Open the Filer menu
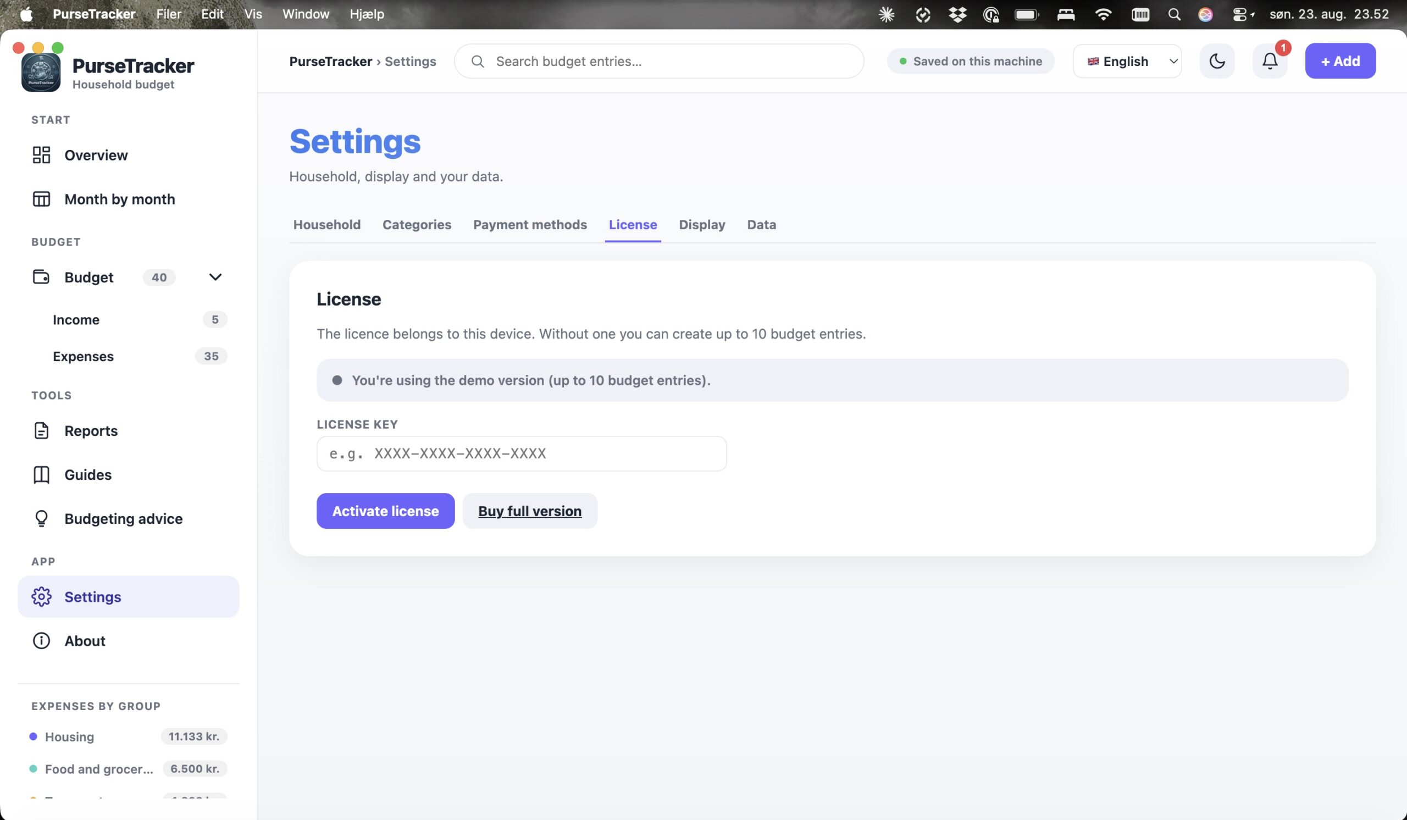This screenshot has width=1407, height=820. click(169, 14)
